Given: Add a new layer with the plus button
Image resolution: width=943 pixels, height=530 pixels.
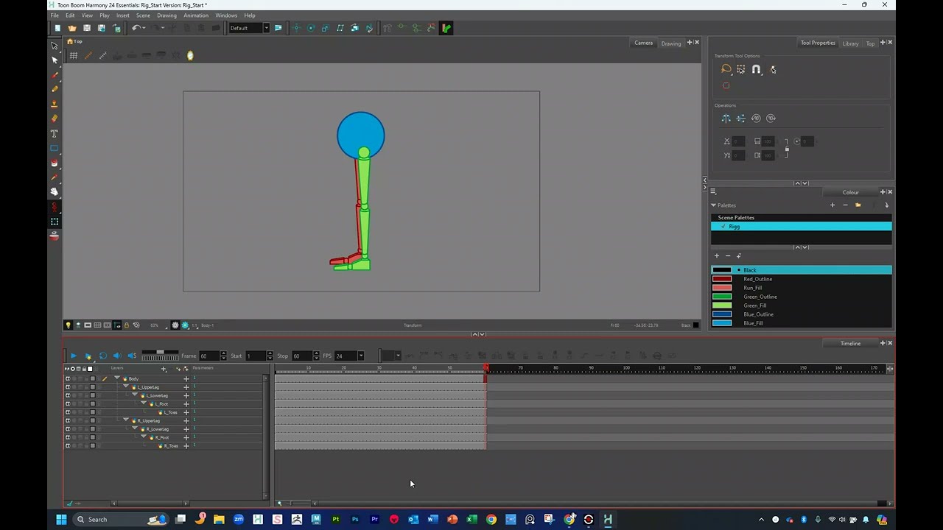Looking at the screenshot, I should pos(164,368).
